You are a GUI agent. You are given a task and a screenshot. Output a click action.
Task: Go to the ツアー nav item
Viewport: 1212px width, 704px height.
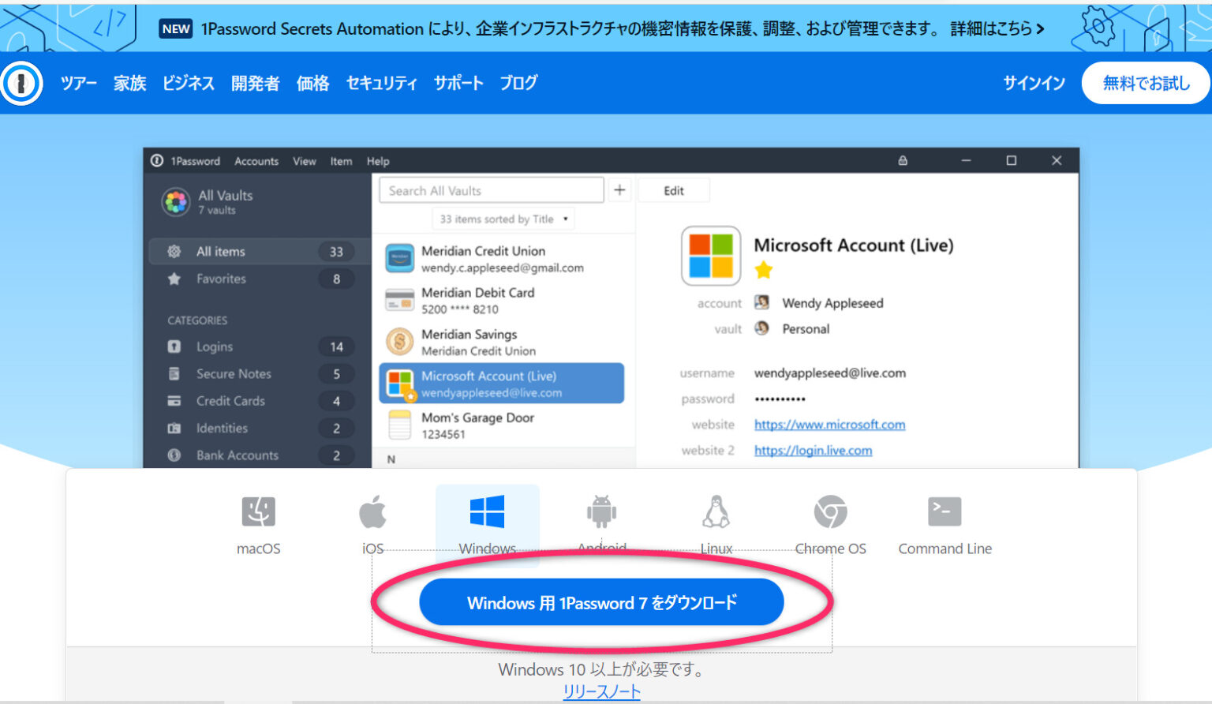coord(79,83)
